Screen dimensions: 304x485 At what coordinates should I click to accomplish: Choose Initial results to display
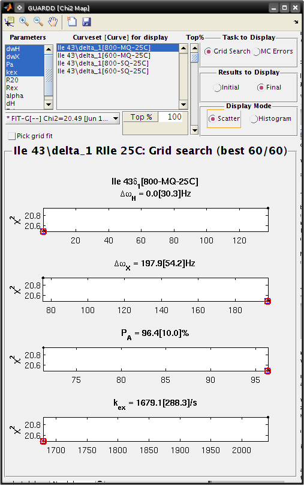point(217,88)
